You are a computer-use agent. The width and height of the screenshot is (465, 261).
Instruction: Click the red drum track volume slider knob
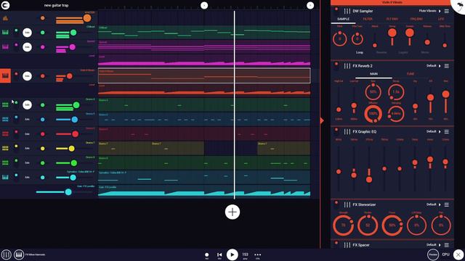76,134
